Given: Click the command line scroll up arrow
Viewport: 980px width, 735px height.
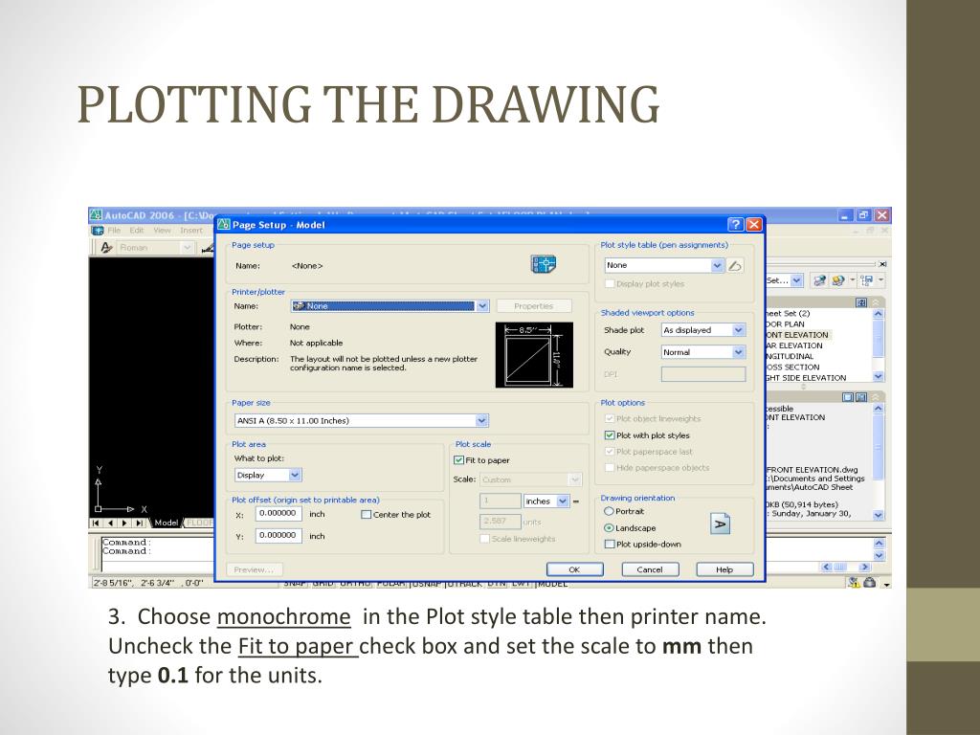Looking at the screenshot, I should (x=879, y=544).
